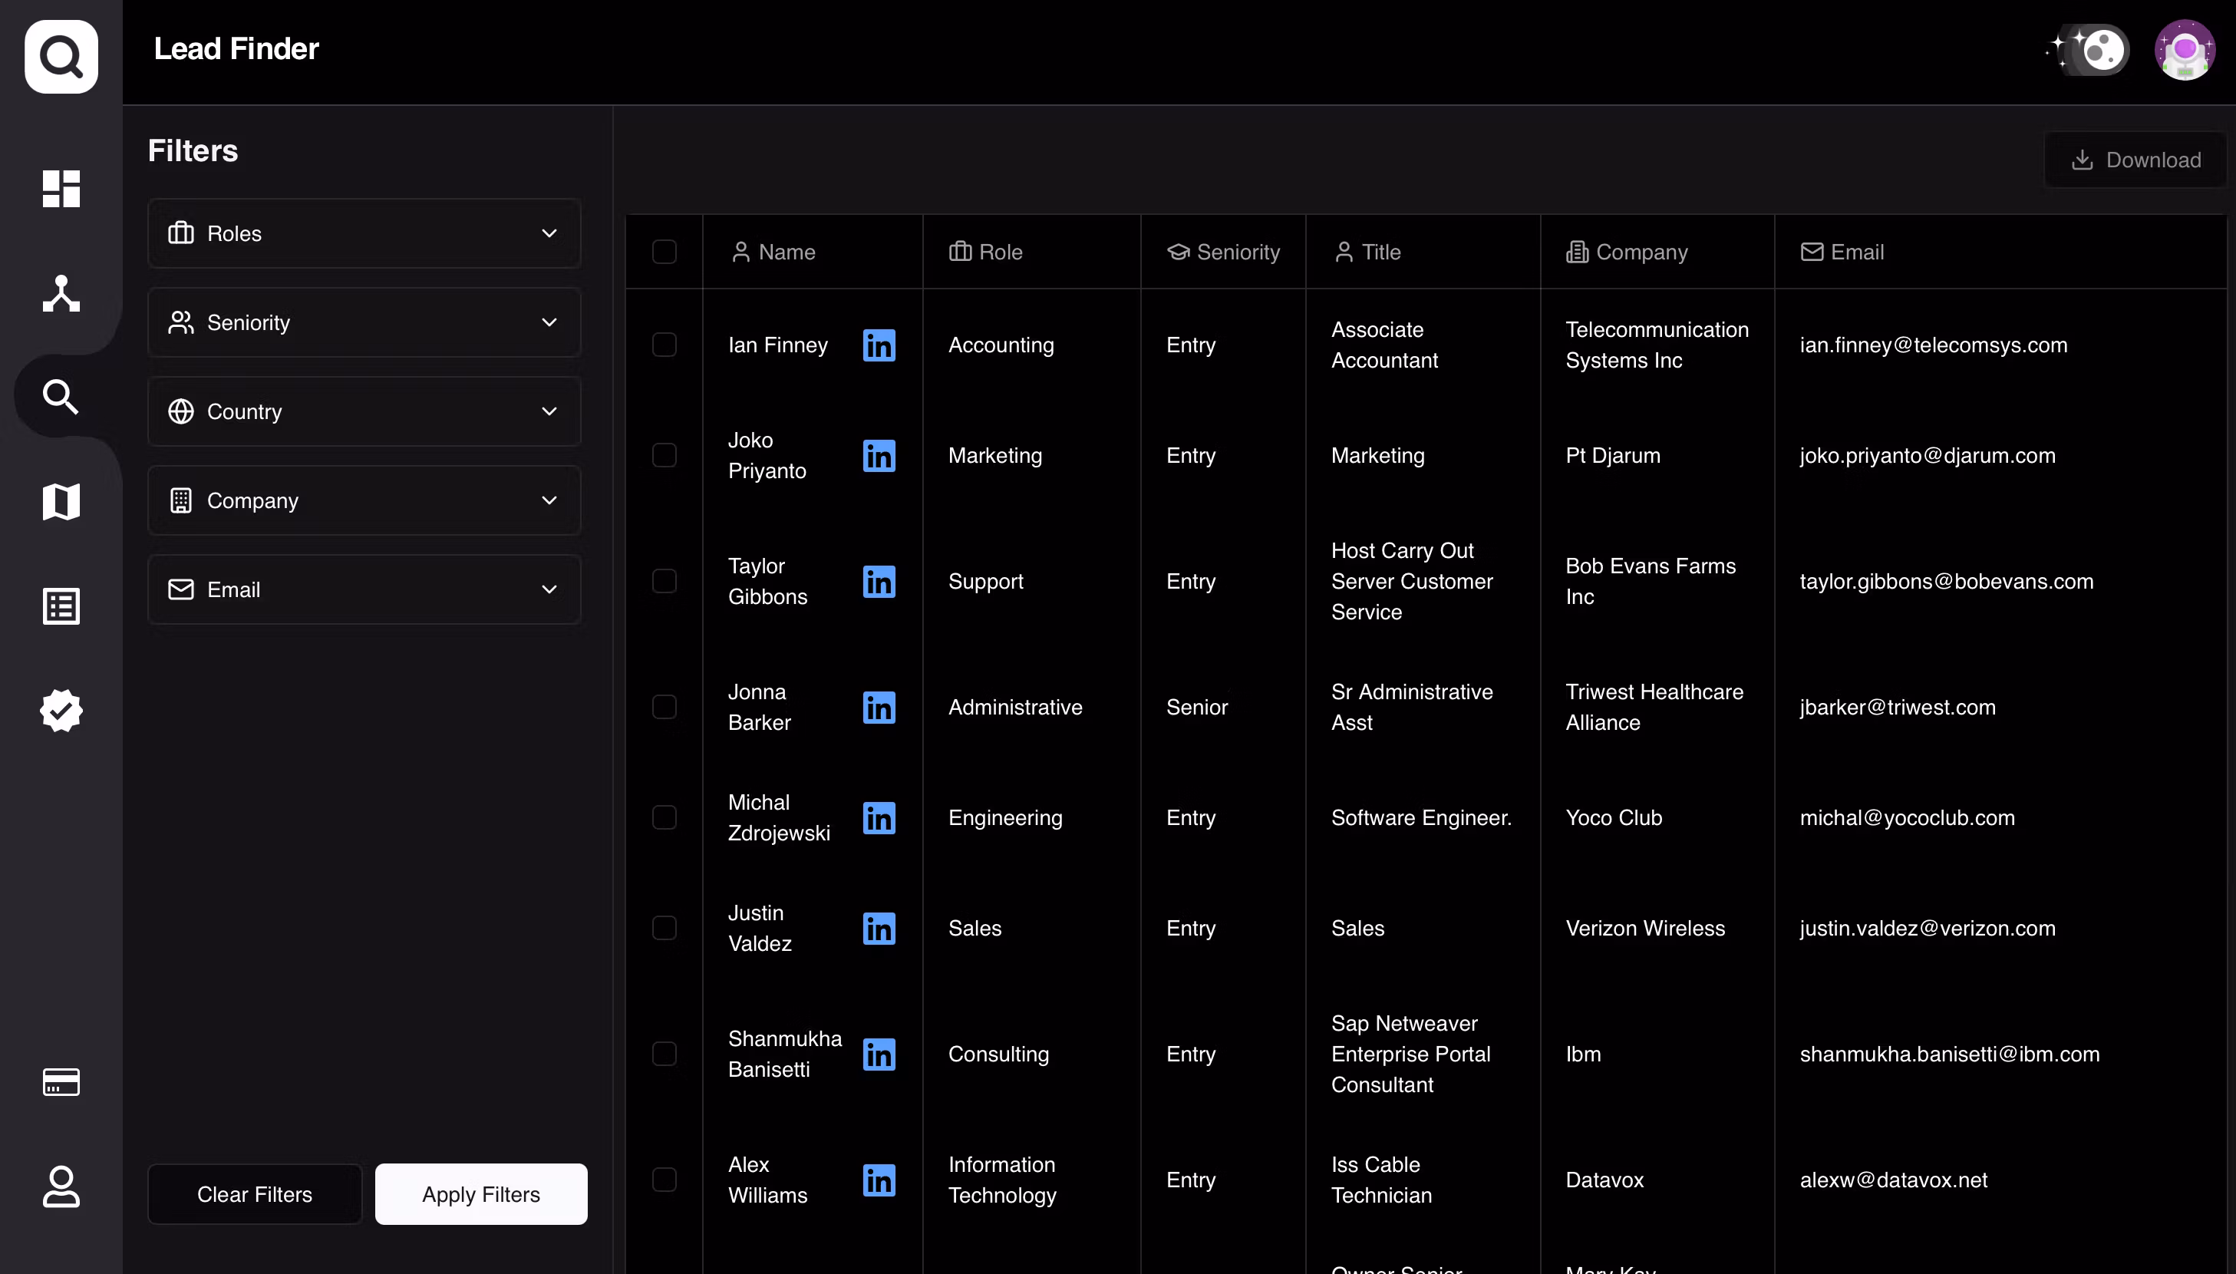Open the billing card sidebar icon
Viewport: 2236px width, 1274px height.
click(x=61, y=1081)
